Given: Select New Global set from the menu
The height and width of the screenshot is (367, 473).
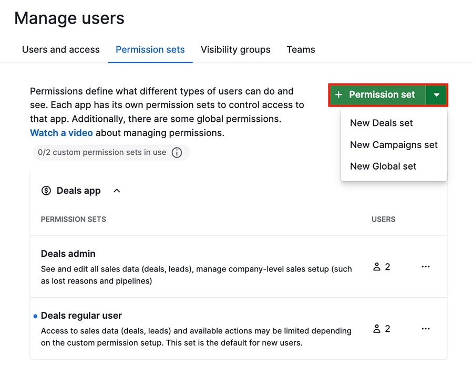Looking at the screenshot, I should (x=383, y=166).
